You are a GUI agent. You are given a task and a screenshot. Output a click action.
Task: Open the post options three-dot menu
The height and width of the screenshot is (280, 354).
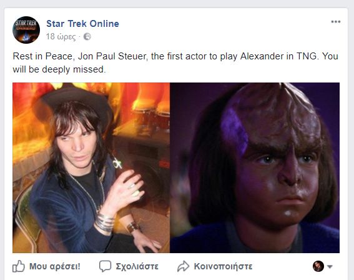(336, 22)
